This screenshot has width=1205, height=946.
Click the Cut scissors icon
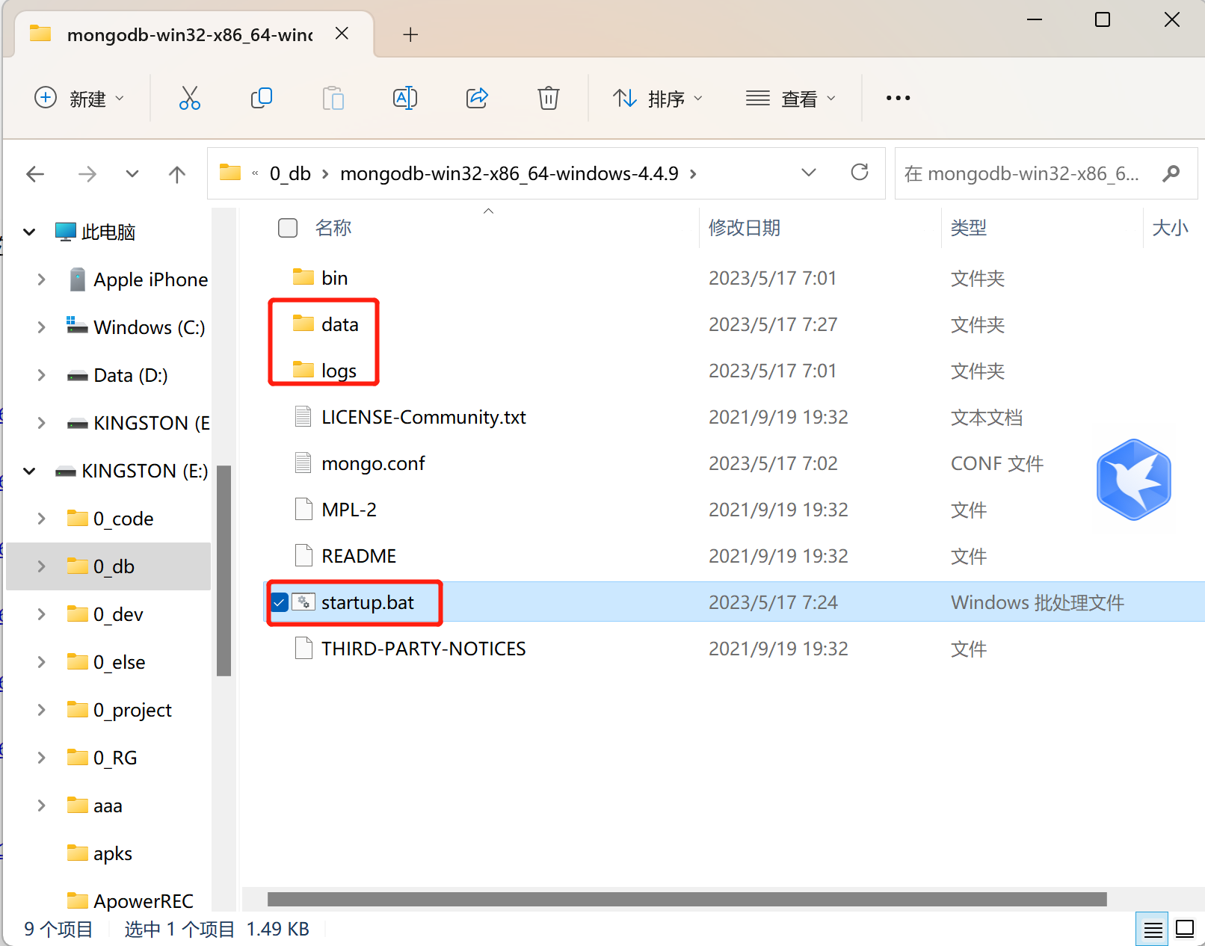click(190, 98)
